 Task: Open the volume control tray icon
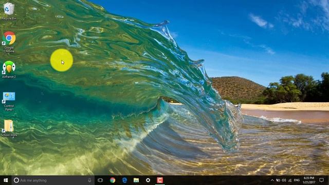(284, 180)
